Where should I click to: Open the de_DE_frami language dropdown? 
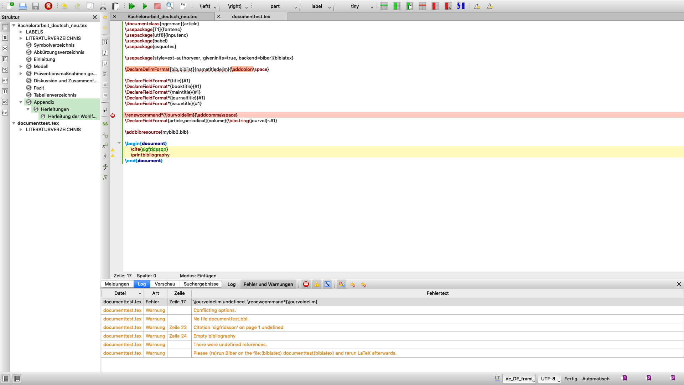(520, 379)
